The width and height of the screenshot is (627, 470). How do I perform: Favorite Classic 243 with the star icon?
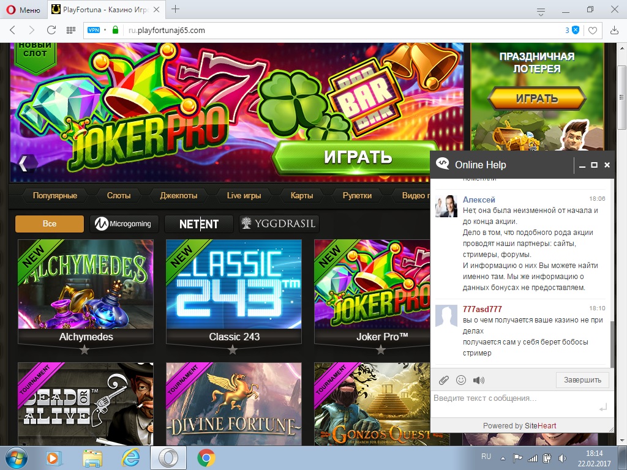[x=233, y=351]
